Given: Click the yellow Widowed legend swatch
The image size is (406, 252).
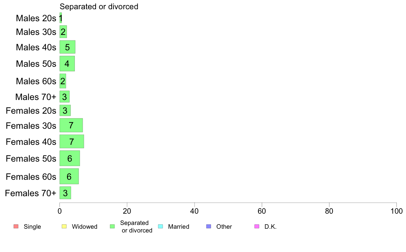Looking at the screenshot, I should [x=64, y=226].
